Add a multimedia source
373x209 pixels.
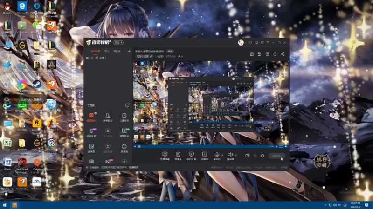[x=205, y=156]
